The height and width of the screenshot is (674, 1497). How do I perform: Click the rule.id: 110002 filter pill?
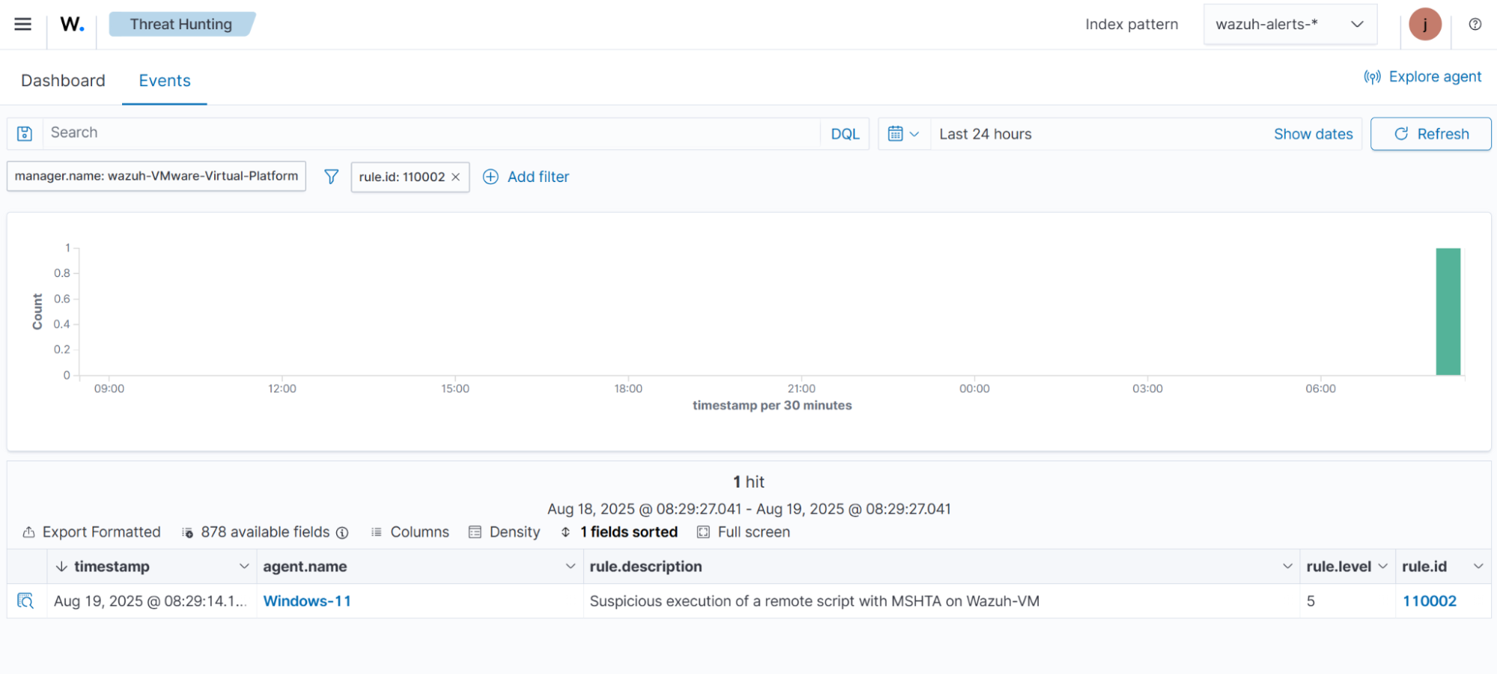(x=401, y=177)
